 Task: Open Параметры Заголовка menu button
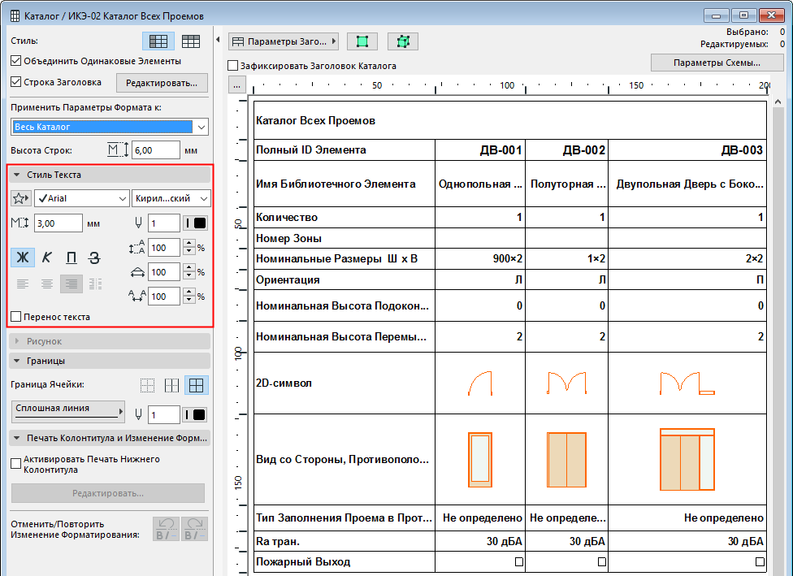(x=284, y=41)
